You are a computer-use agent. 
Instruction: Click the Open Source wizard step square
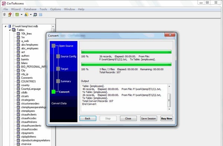point(54,46)
